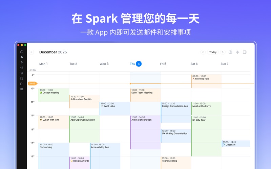Open the SF City Tour event
The height and width of the screenshot is (169, 271).
207,136
